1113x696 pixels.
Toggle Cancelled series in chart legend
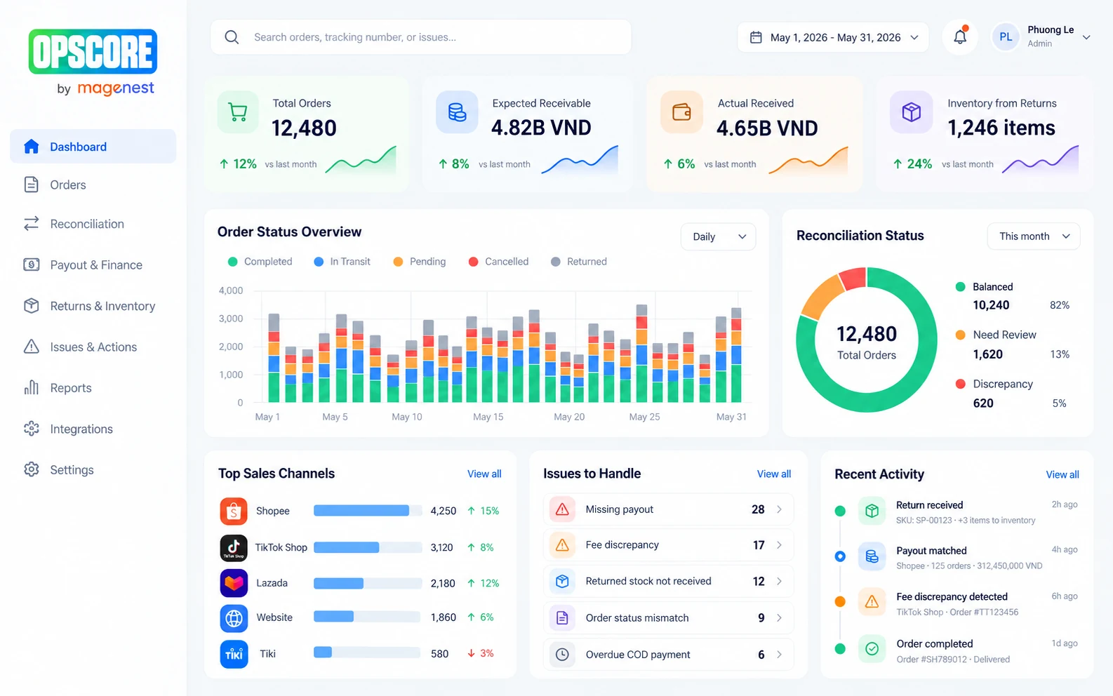click(x=498, y=262)
